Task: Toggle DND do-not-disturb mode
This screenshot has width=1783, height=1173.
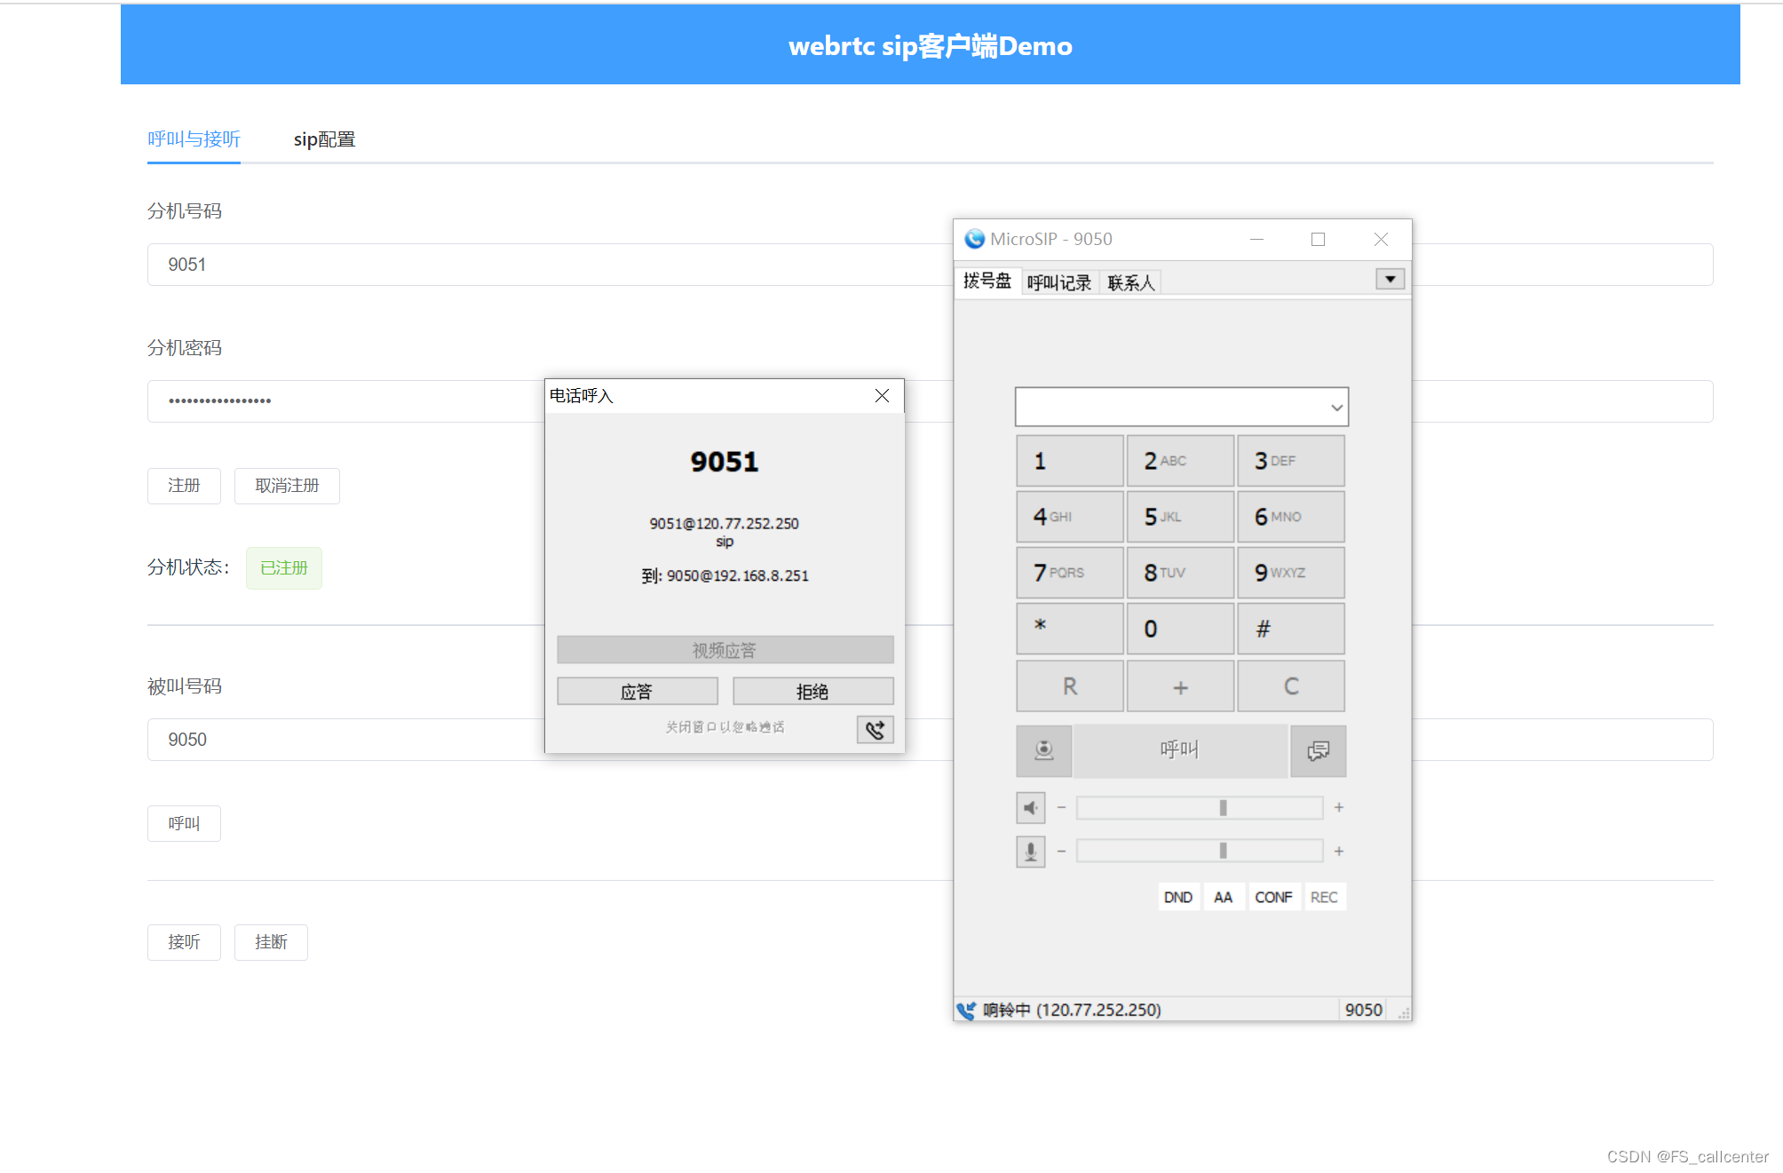Action: (1177, 897)
